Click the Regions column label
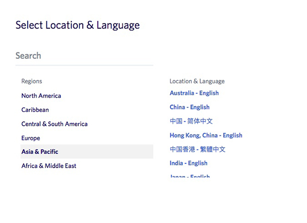The height and width of the screenshot is (223, 307). click(x=32, y=81)
